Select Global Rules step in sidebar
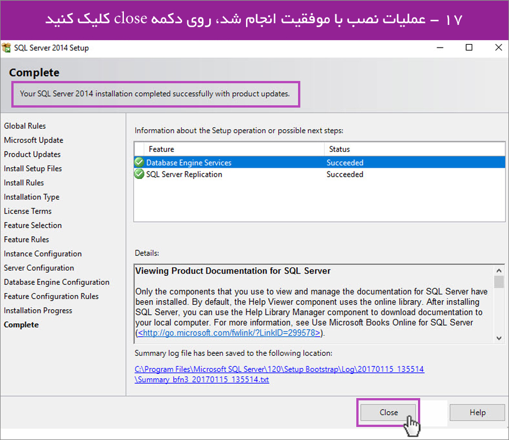The height and width of the screenshot is (440, 509). tap(25, 126)
